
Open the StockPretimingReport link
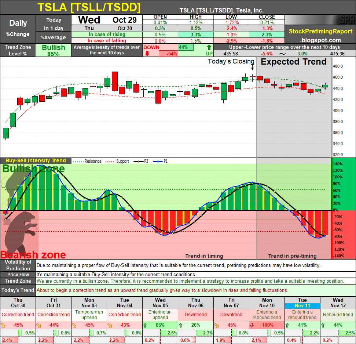point(320,31)
